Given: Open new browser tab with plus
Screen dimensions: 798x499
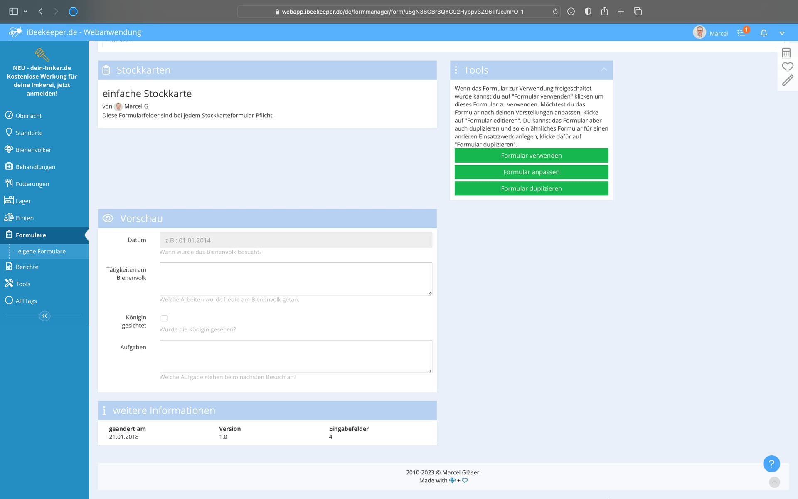Looking at the screenshot, I should [x=621, y=11].
